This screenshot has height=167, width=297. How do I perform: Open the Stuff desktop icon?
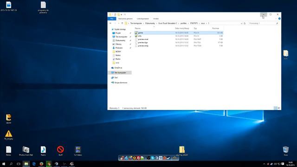(x=60, y=151)
